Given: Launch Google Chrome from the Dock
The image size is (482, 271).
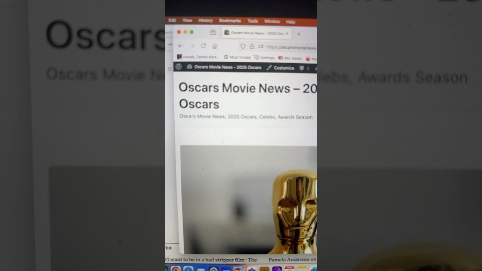Looking at the screenshot, I should point(175,269).
